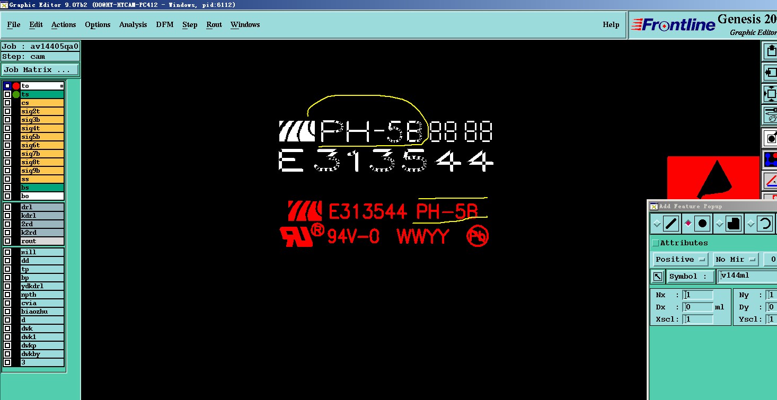Open the Help menu

tap(611, 24)
